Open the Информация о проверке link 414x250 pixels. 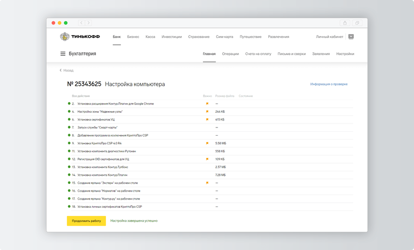tap(329, 84)
